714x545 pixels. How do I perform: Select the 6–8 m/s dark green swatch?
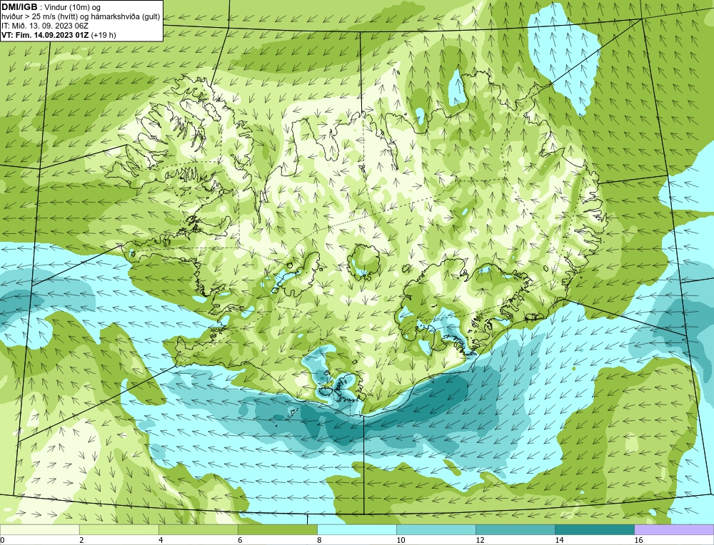pos(277,529)
